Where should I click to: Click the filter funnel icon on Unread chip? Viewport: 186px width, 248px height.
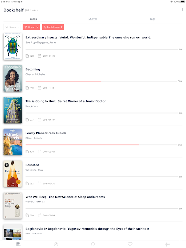click(x=26, y=27)
